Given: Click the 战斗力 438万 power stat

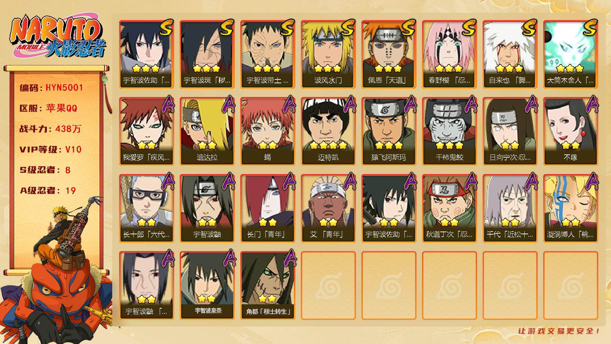Looking at the screenshot, I should (50, 129).
